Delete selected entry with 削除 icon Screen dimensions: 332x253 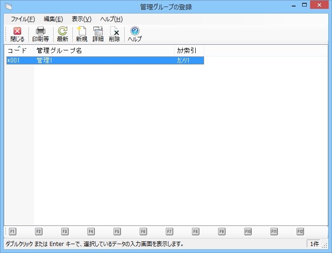click(x=114, y=34)
